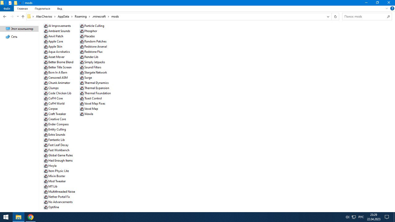The width and height of the screenshot is (395, 222).
Task: Open the help question mark icon
Action: (x=392, y=9)
